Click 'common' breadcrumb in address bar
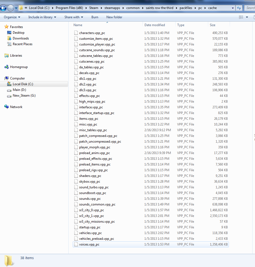 point(133,8)
